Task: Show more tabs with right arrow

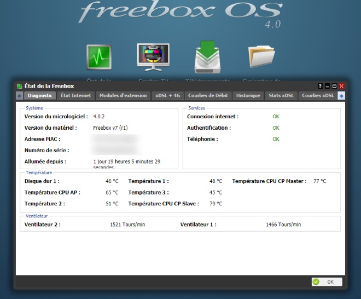Action: click(341, 96)
